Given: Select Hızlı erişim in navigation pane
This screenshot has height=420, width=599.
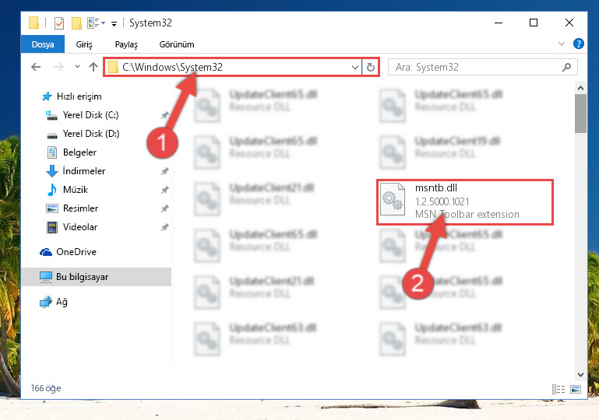Looking at the screenshot, I should point(79,96).
